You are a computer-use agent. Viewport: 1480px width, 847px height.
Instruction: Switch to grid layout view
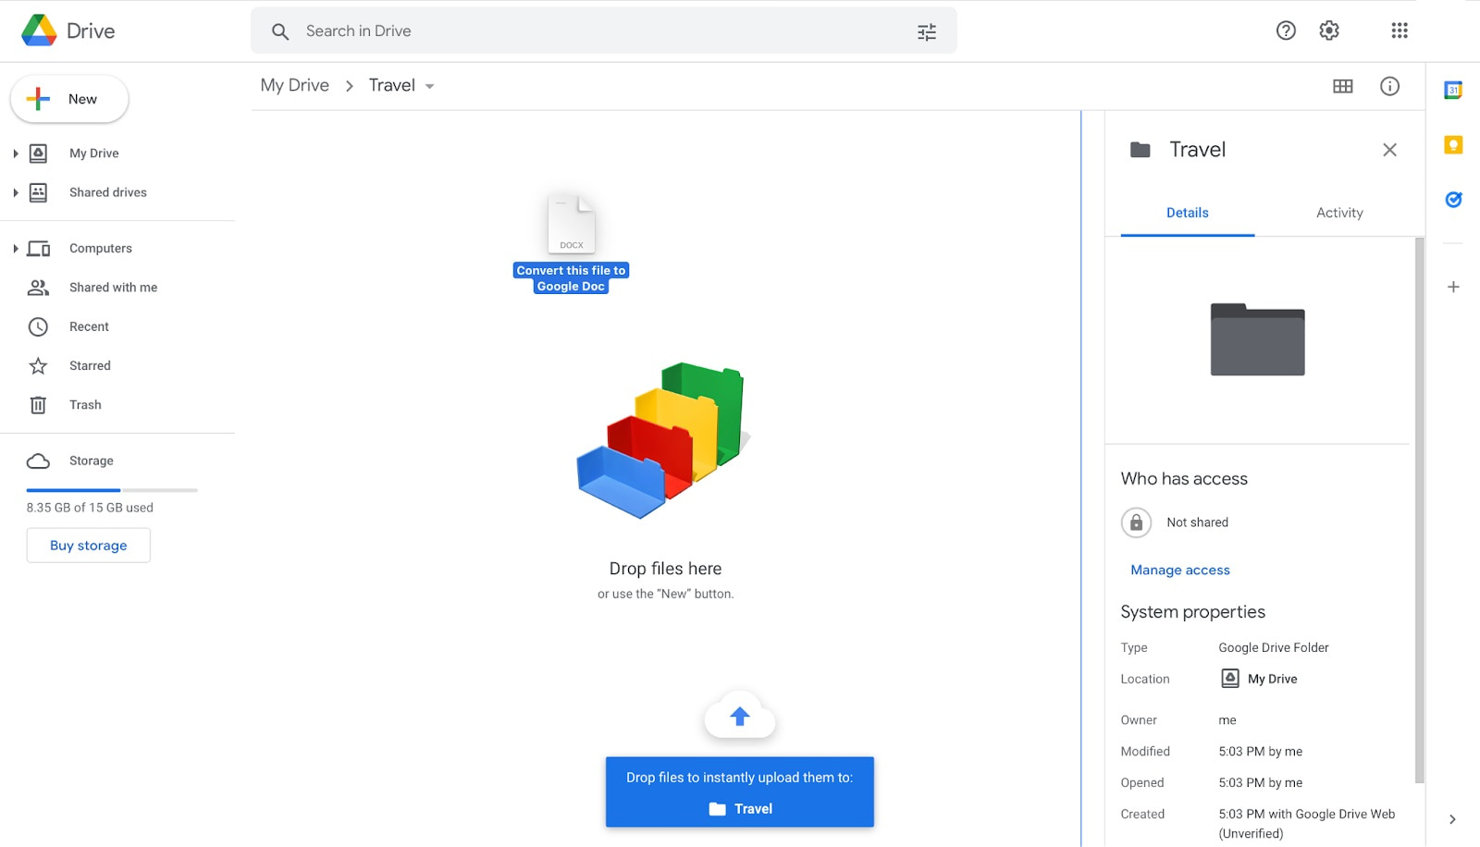pos(1343,86)
